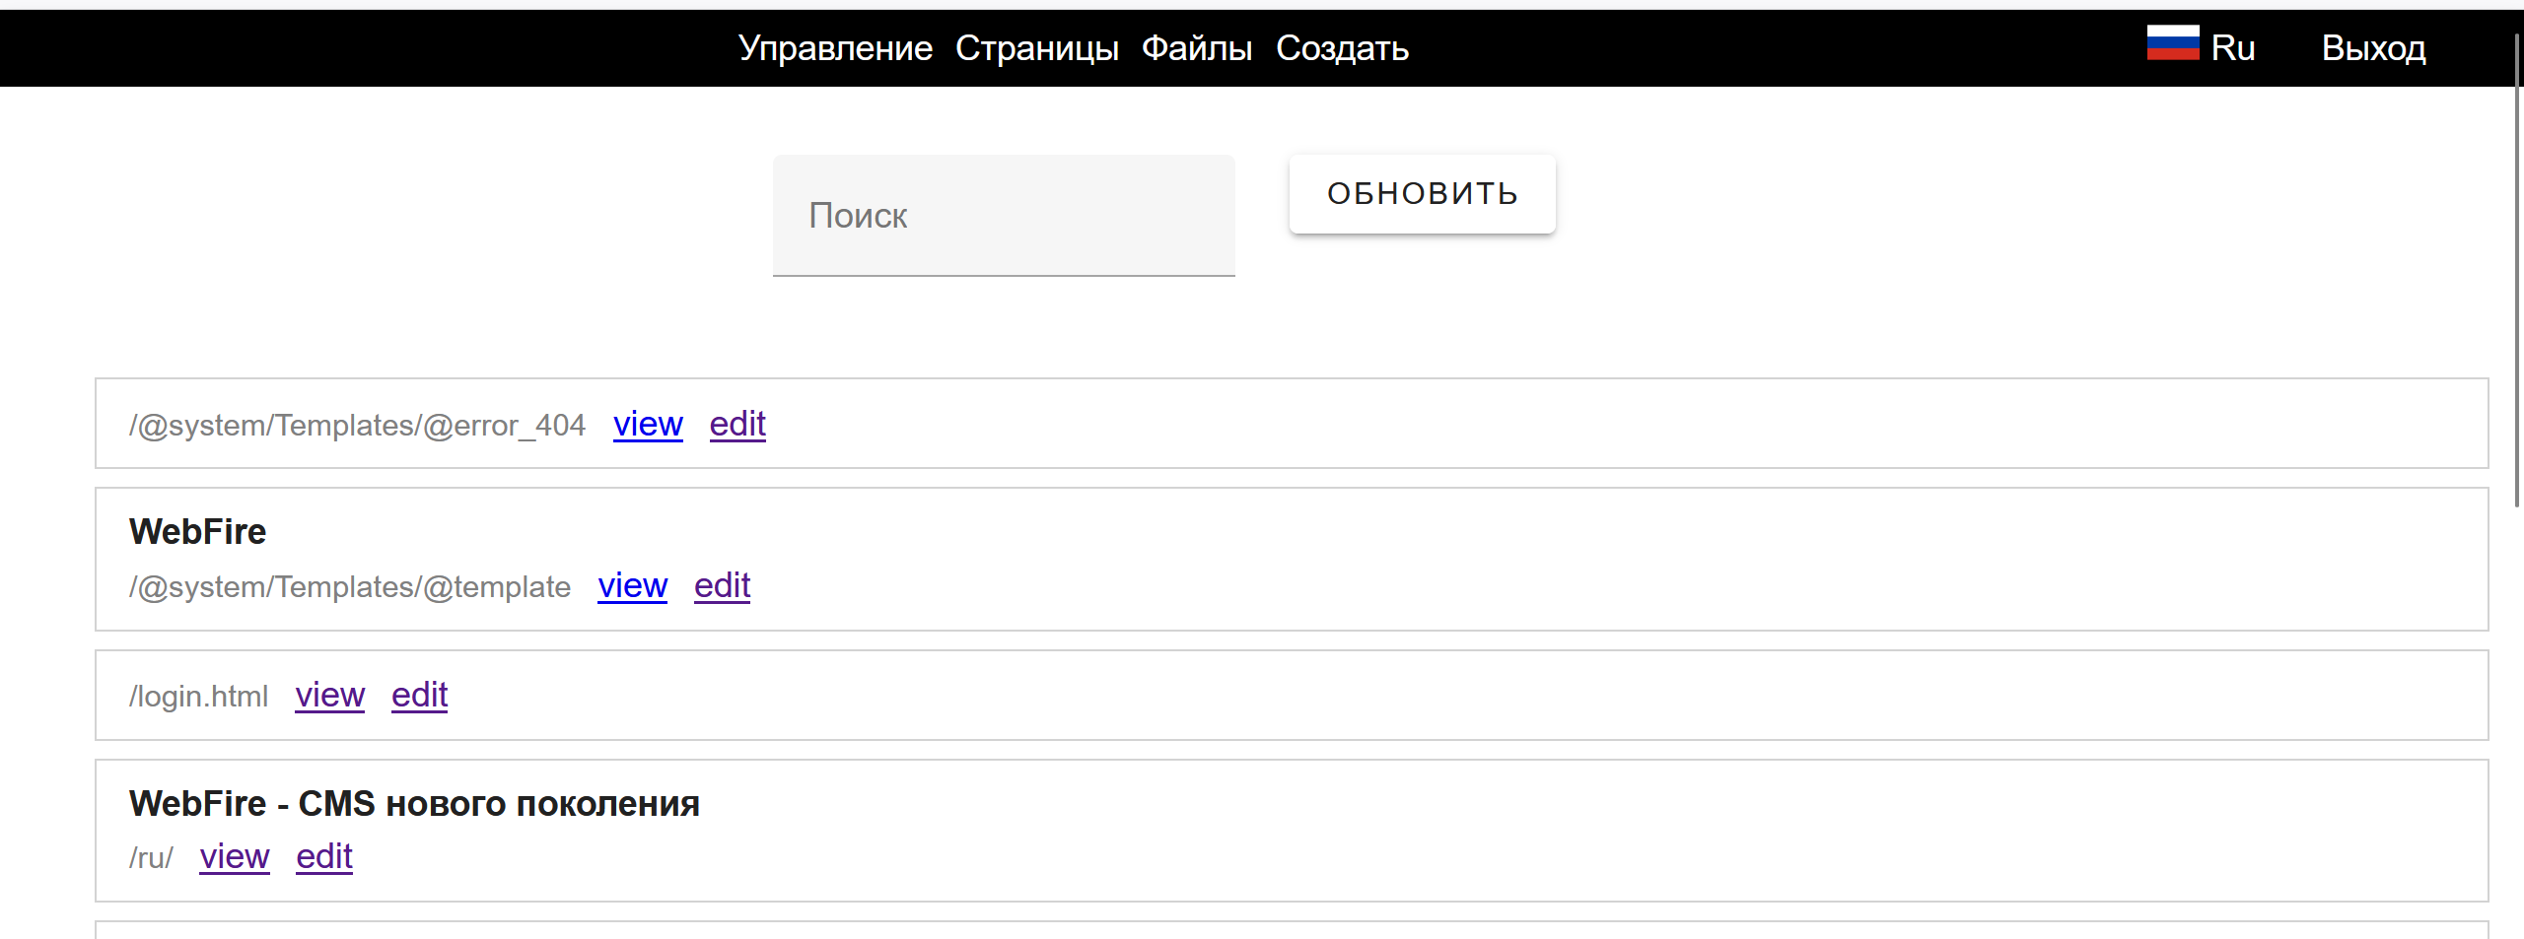Click the 'WebFire - CMS нового поколения' title
Screen dimensions: 2524x939
pos(414,804)
